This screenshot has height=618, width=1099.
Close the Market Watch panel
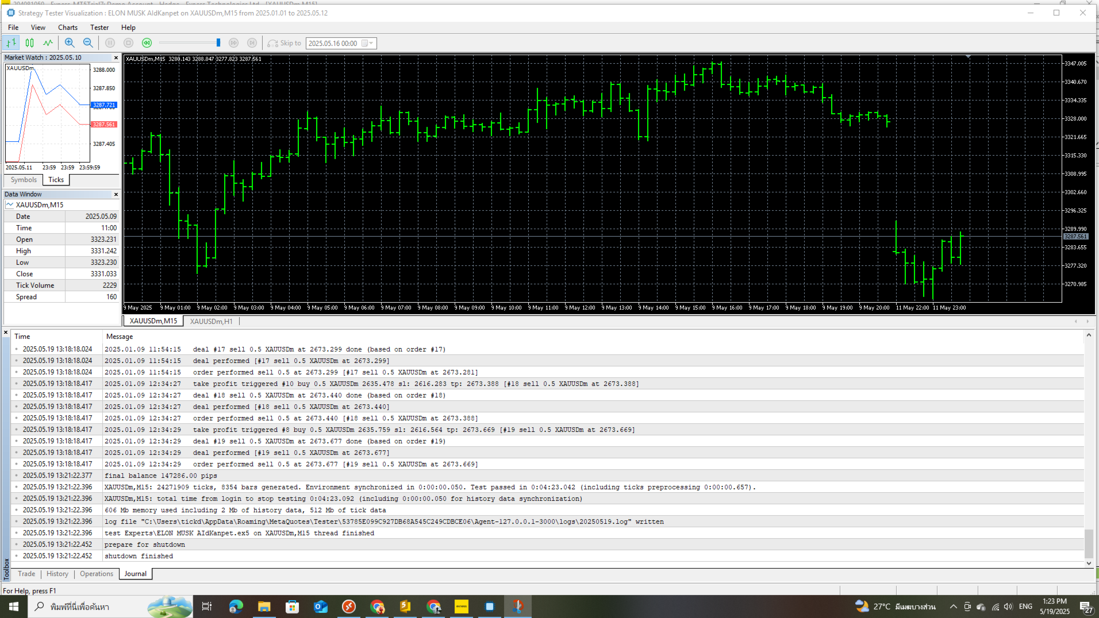coord(116,57)
